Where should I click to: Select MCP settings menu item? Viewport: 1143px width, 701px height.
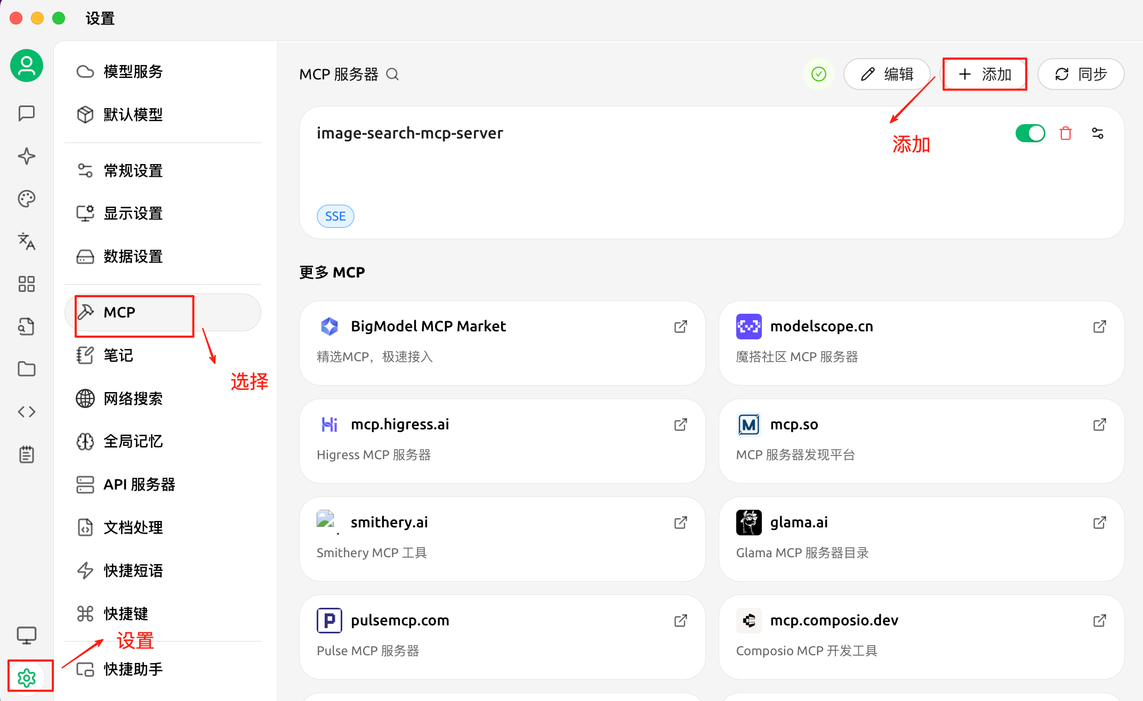pyautogui.click(x=163, y=312)
